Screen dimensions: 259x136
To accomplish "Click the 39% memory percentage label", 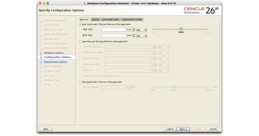I will [x=215, y=87].
